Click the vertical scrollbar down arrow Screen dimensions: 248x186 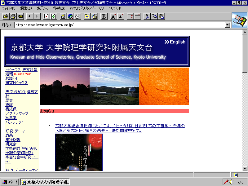[245, 169]
